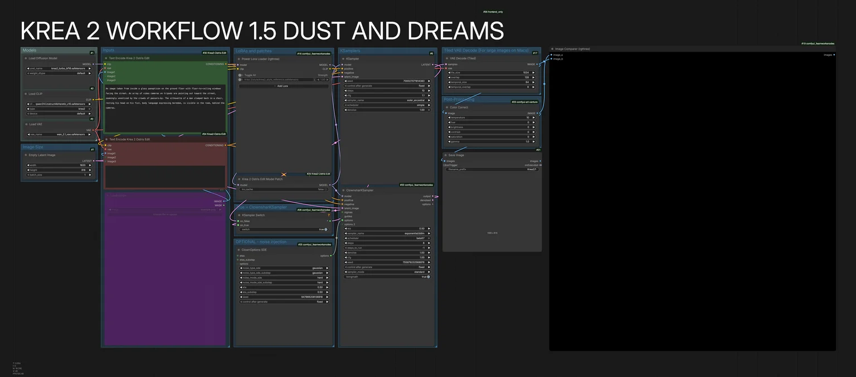Open ClownsharKSampler scheduler beta57 dropdown
This screenshot has height=377, width=856.
388,238
